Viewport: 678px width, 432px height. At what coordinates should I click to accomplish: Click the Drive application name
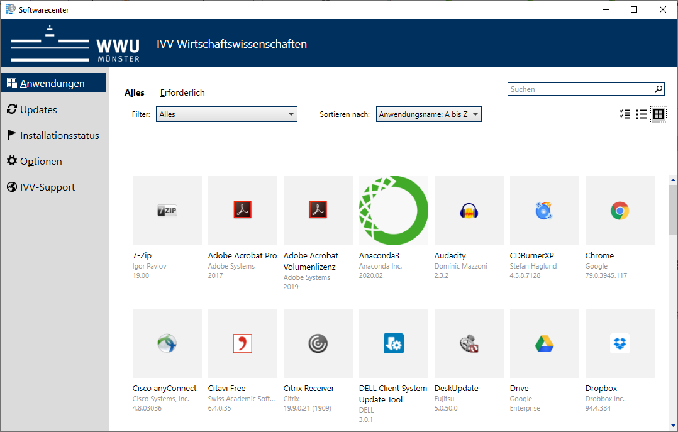[x=519, y=389]
